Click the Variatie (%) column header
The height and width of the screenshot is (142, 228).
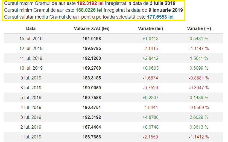pos(199,28)
